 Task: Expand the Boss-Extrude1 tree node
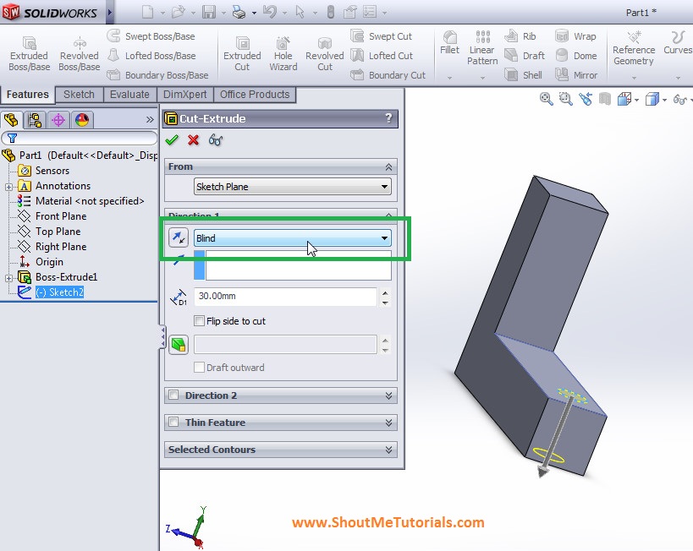click(x=8, y=278)
